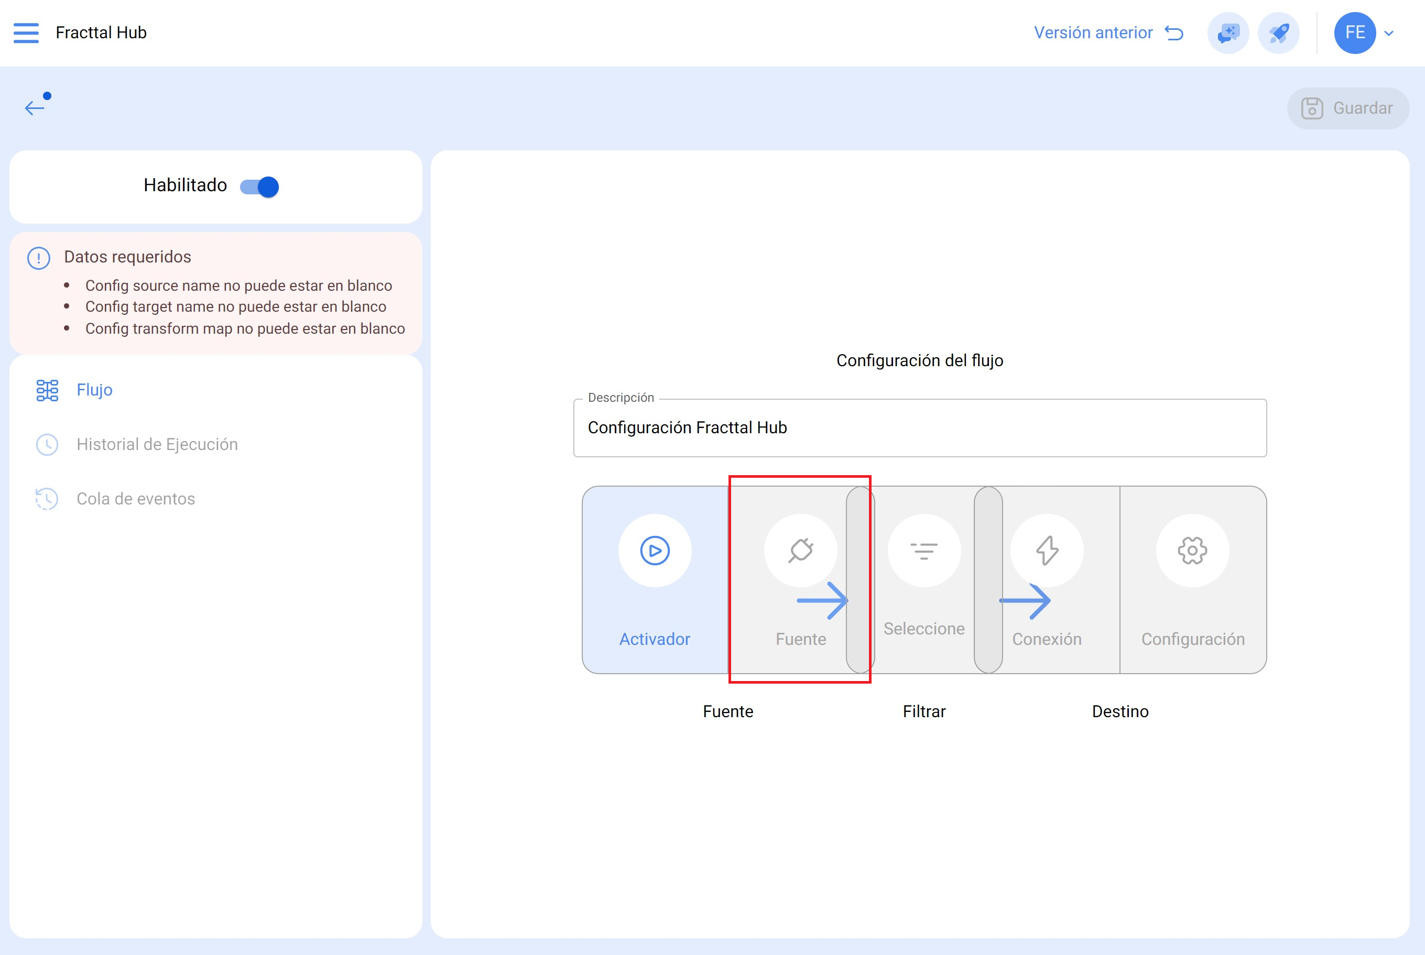Open the hamburger main menu
This screenshot has height=955, width=1425.
point(26,33)
